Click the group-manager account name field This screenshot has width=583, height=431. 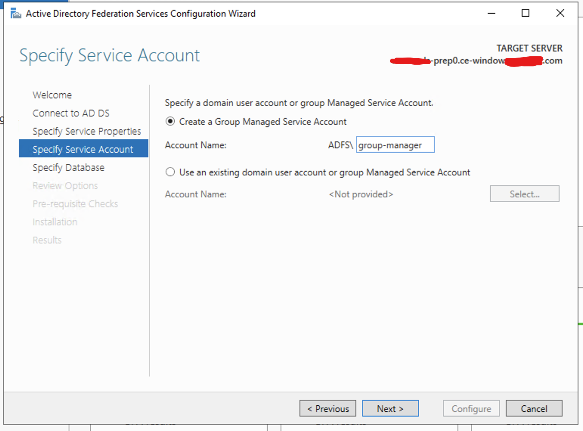(x=395, y=145)
